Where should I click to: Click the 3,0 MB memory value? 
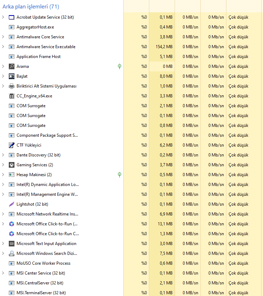point(166,244)
